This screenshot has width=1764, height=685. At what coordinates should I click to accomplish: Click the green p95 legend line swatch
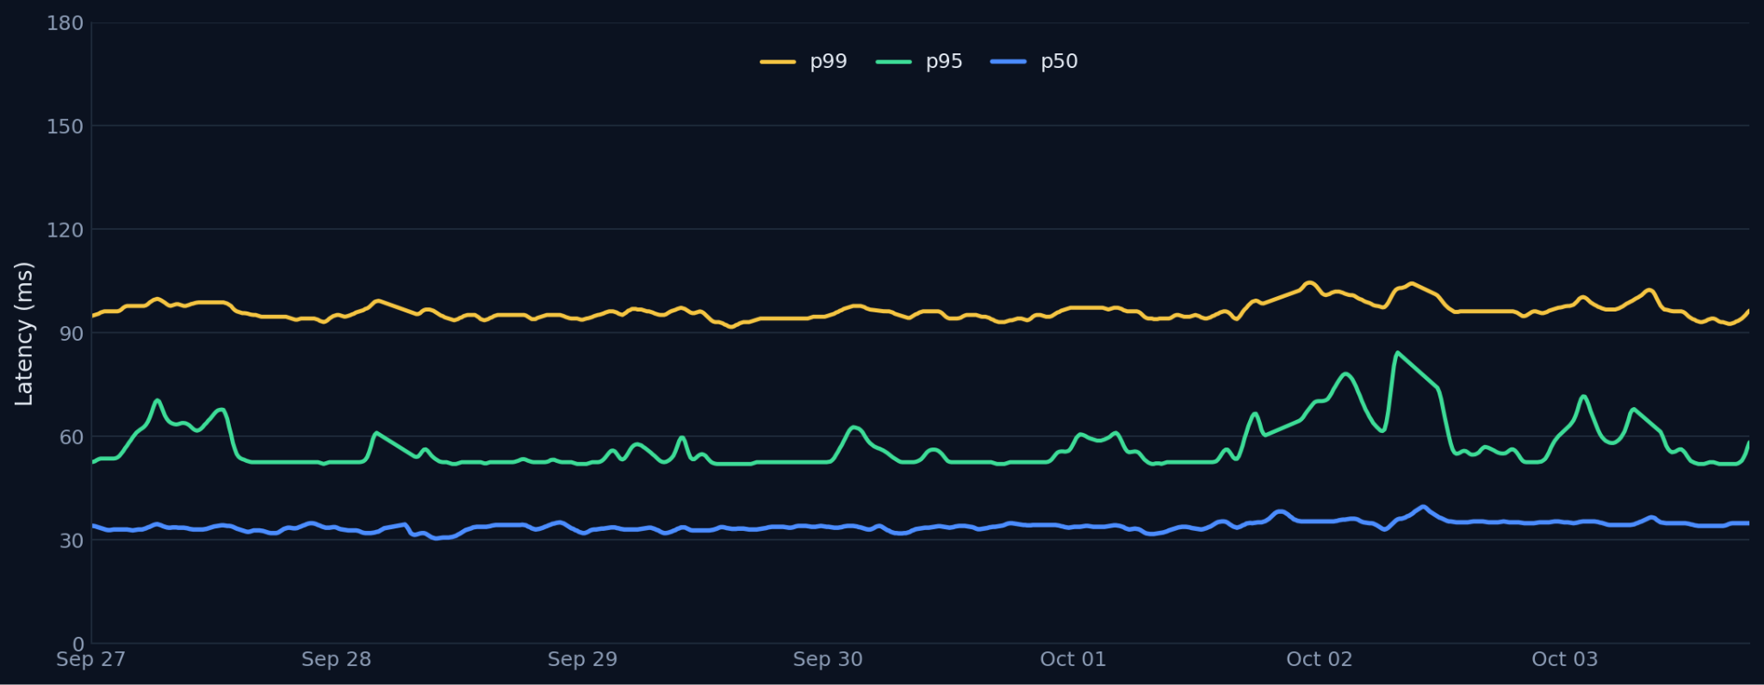[x=893, y=62]
